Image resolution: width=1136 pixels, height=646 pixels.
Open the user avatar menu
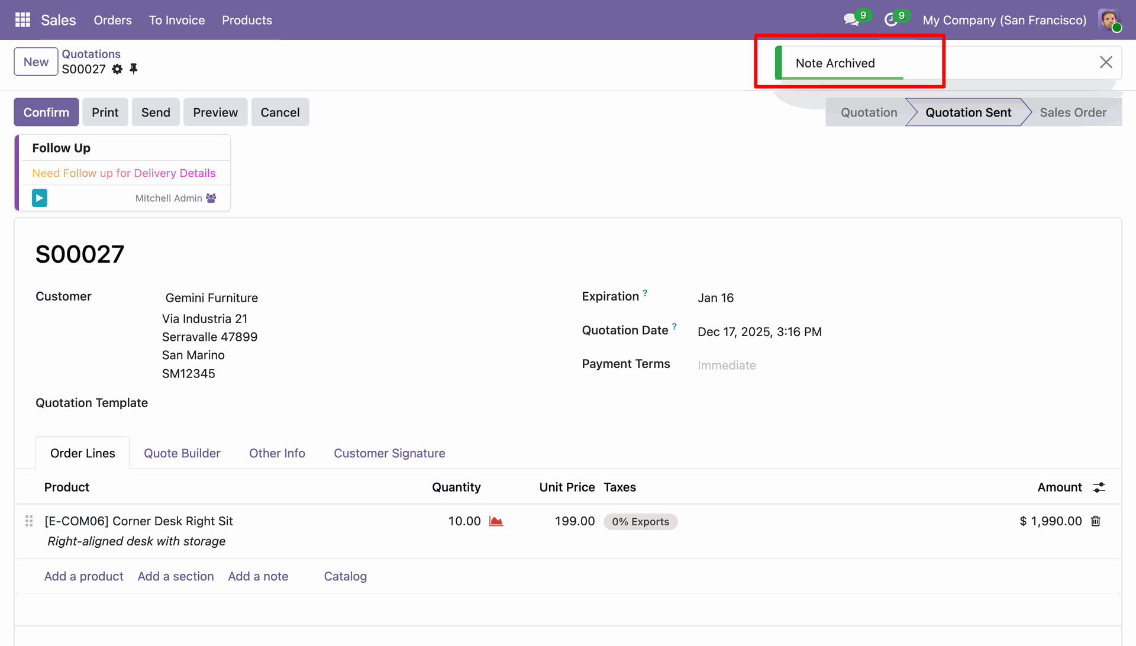1109,20
